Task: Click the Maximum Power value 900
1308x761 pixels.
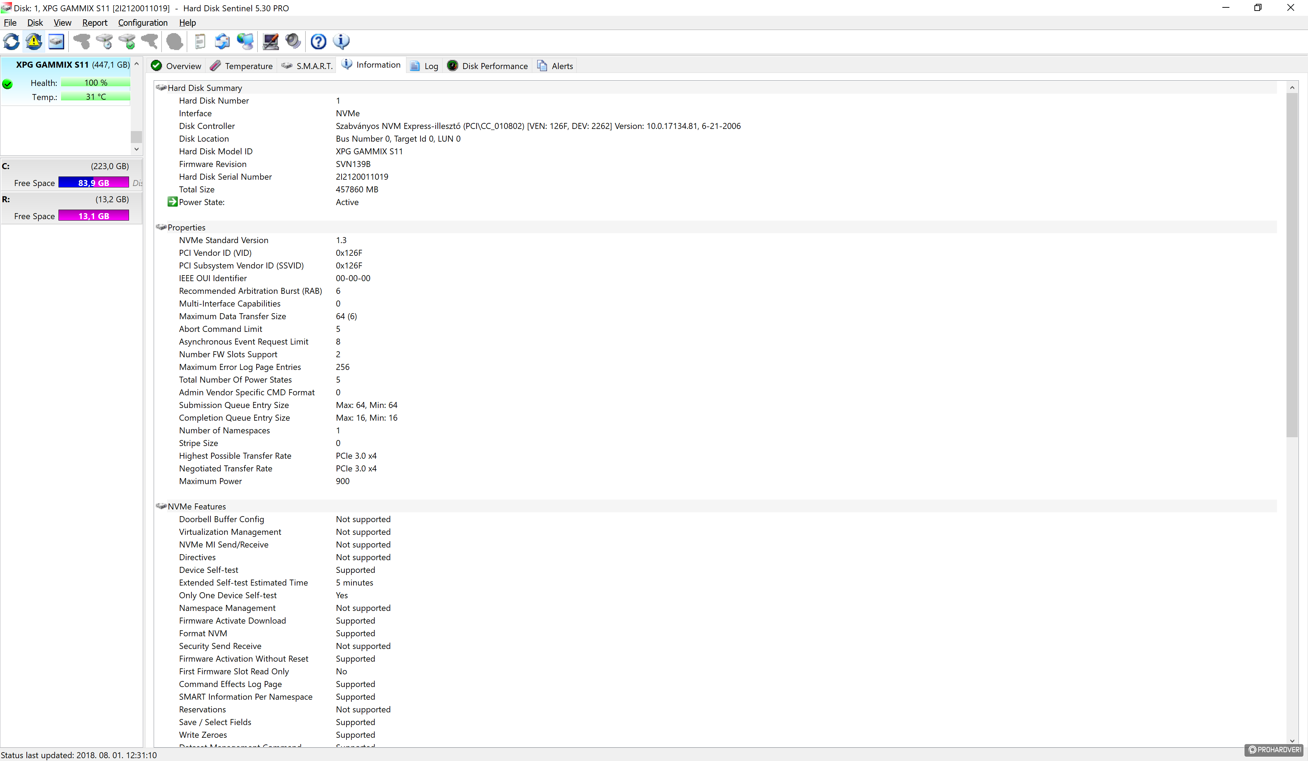Action: click(343, 481)
